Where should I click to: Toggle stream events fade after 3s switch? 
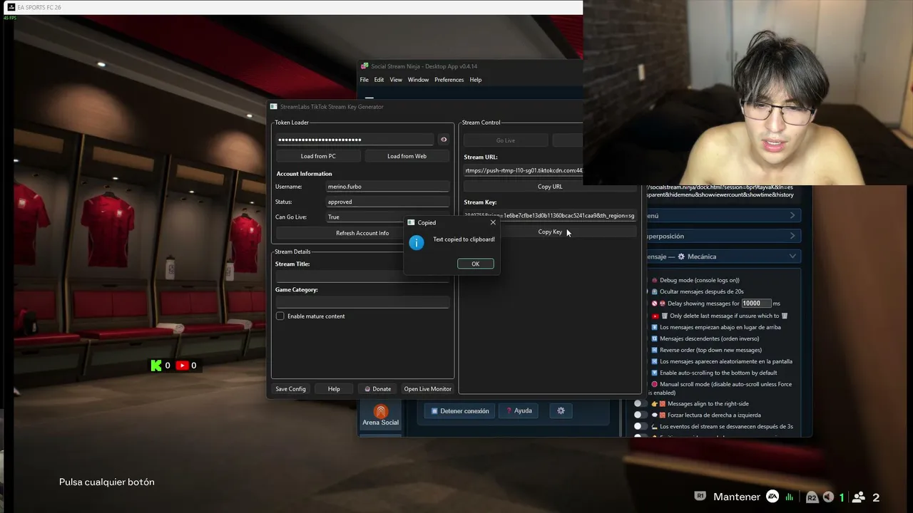coord(641,427)
